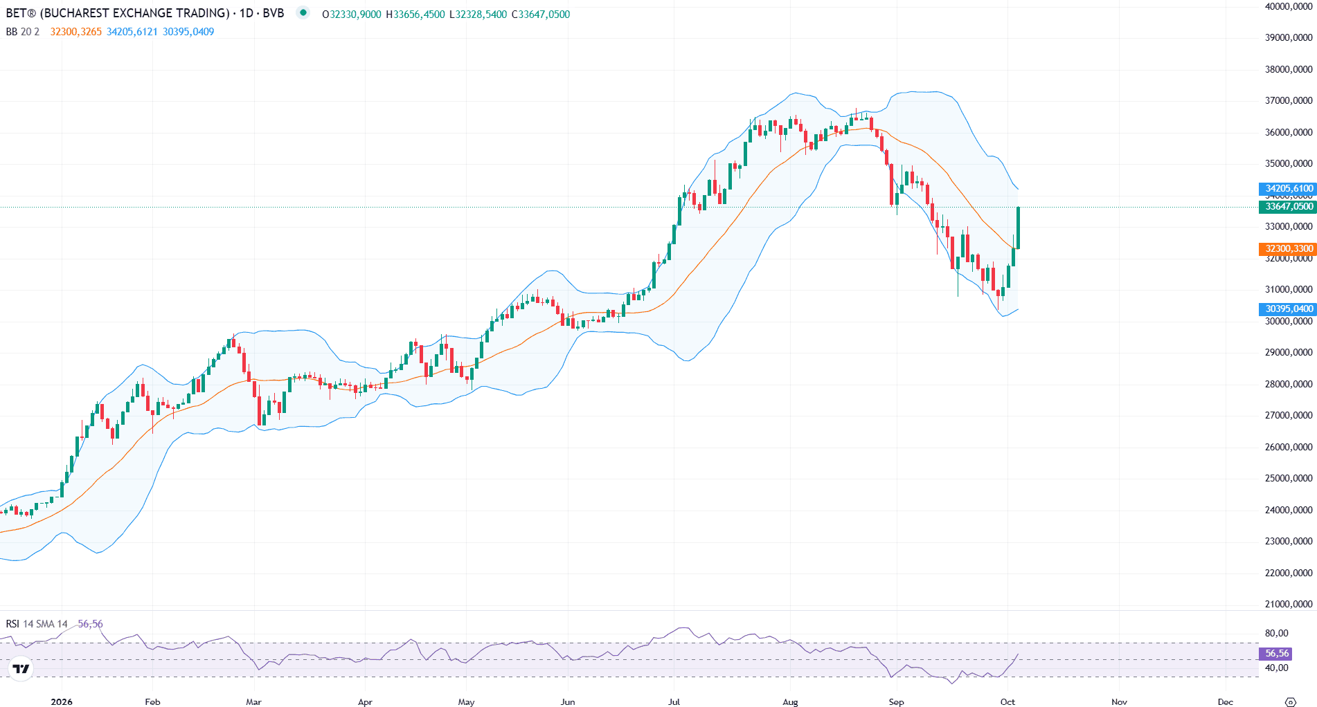This screenshot has width=1317, height=707.
Task: Click the RSI 80,00 scale label
Action: [1276, 633]
